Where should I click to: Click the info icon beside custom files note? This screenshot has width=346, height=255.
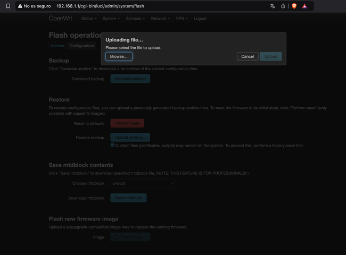pyautogui.click(x=112, y=144)
